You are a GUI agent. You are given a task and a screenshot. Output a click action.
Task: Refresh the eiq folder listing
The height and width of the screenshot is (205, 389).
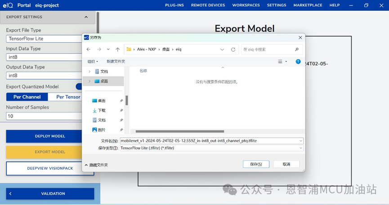[x=233, y=49]
